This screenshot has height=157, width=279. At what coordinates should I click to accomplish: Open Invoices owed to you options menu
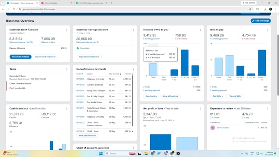click(200, 30)
